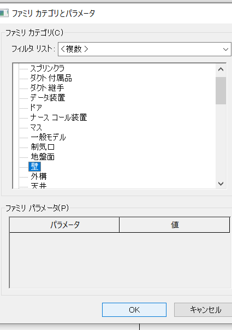
Task: Select ダクト 付属品 category
Action: pos(51,78)
